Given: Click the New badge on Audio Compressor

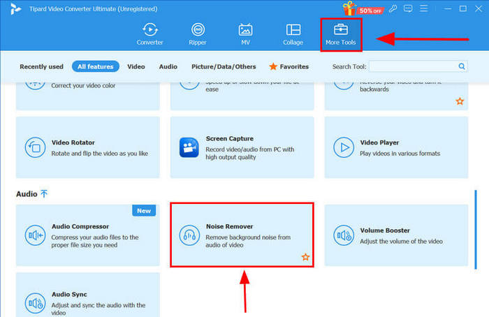Looking at the screenshot, I should (144, 211).
